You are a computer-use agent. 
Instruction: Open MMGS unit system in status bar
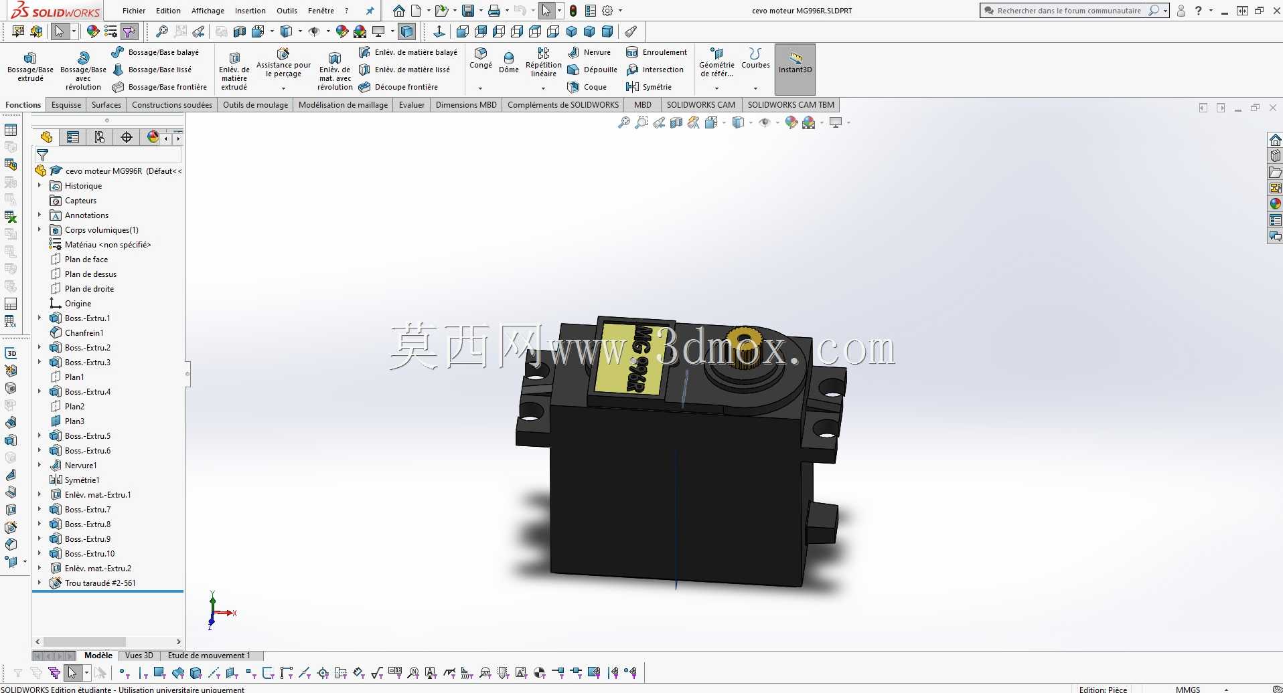[x=1188, y=689]
